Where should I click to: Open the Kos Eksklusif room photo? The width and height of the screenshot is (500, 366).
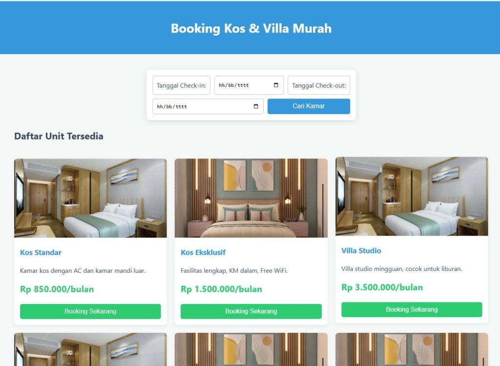[251, 198]
